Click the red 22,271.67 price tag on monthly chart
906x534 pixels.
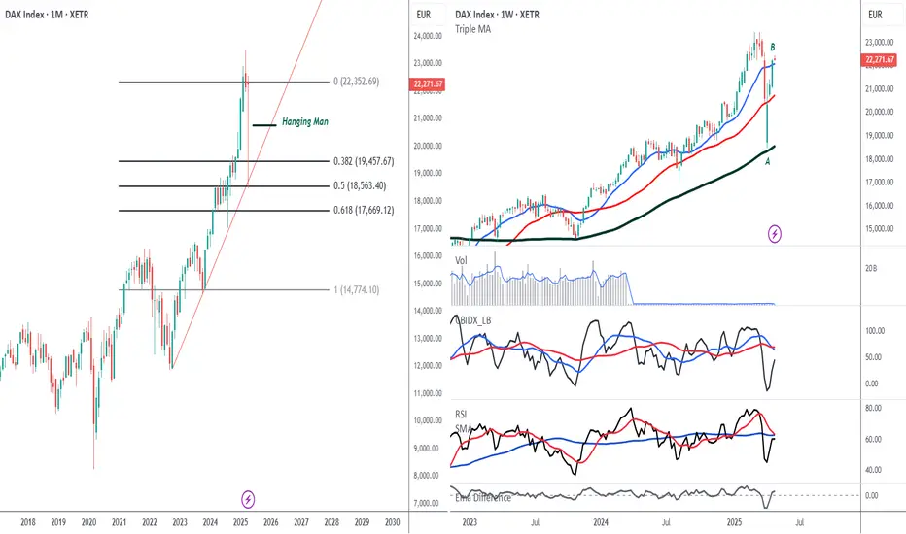[428, 84]
